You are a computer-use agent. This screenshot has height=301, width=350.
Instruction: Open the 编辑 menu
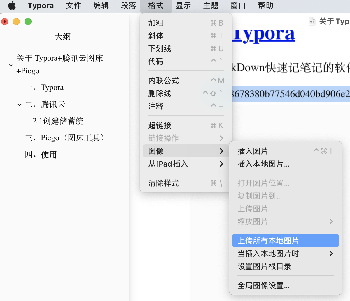(x=101, y=6)
